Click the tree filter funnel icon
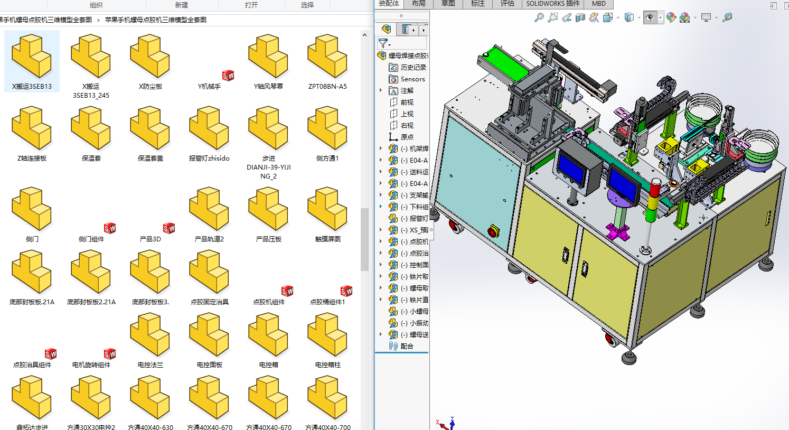Image resolution: width=789 pixels, height=430 pixels. pyautogui.click(x=383, y=43)
